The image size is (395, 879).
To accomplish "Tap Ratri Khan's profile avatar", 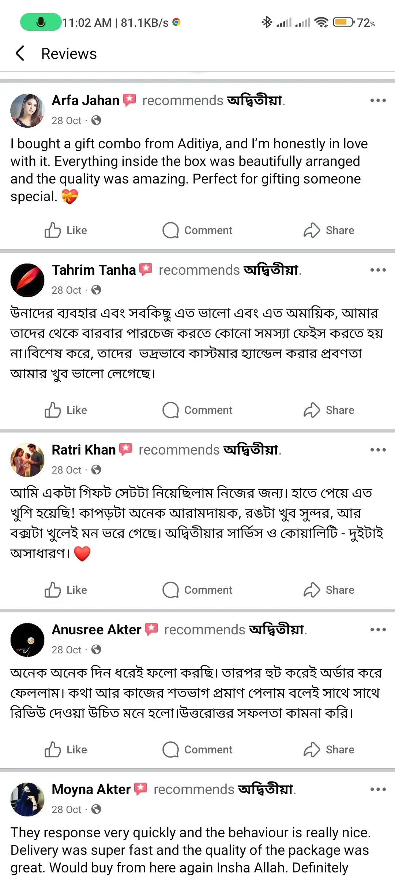I will 27,460.
